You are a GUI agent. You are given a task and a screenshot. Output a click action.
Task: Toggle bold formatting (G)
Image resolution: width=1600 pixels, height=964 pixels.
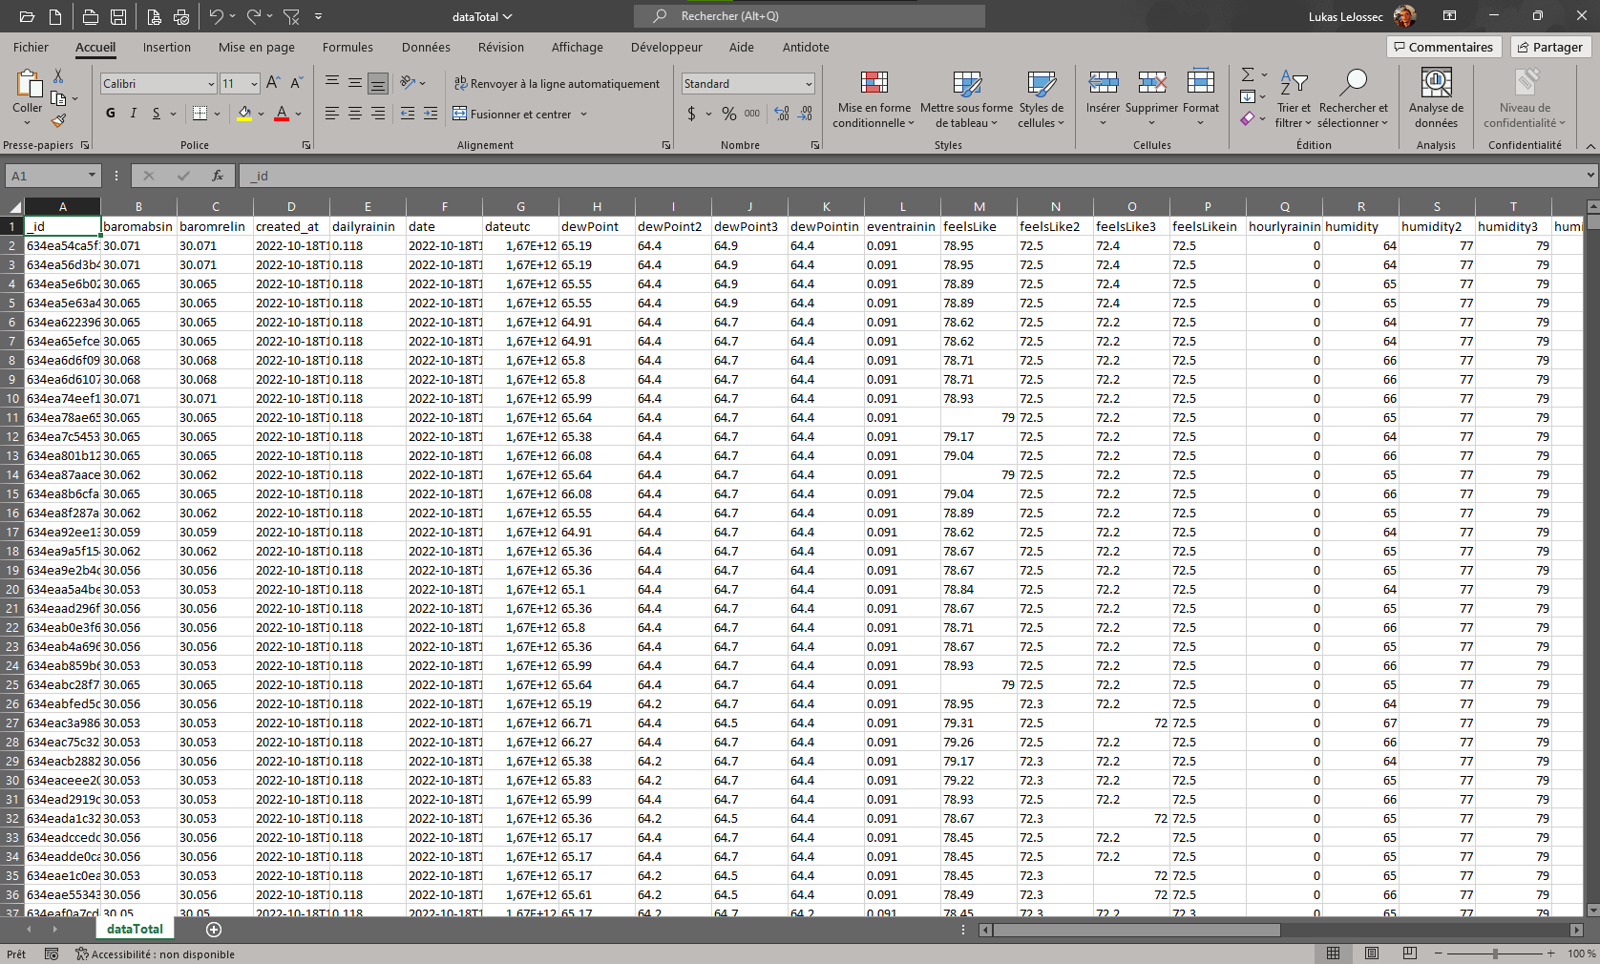point(111,114)
